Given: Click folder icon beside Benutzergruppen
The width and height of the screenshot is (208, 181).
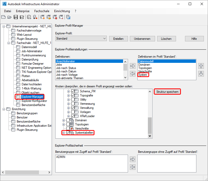Looking at the screenshot, I should 13,113.
